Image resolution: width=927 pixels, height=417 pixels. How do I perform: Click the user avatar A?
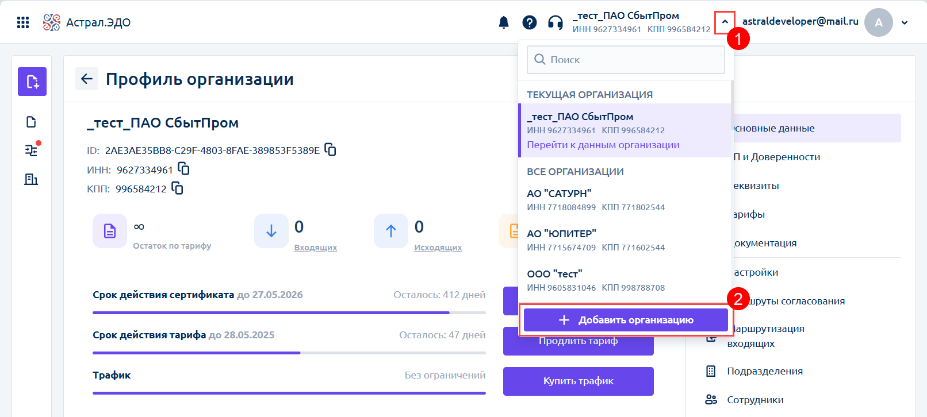click(879, 22)
